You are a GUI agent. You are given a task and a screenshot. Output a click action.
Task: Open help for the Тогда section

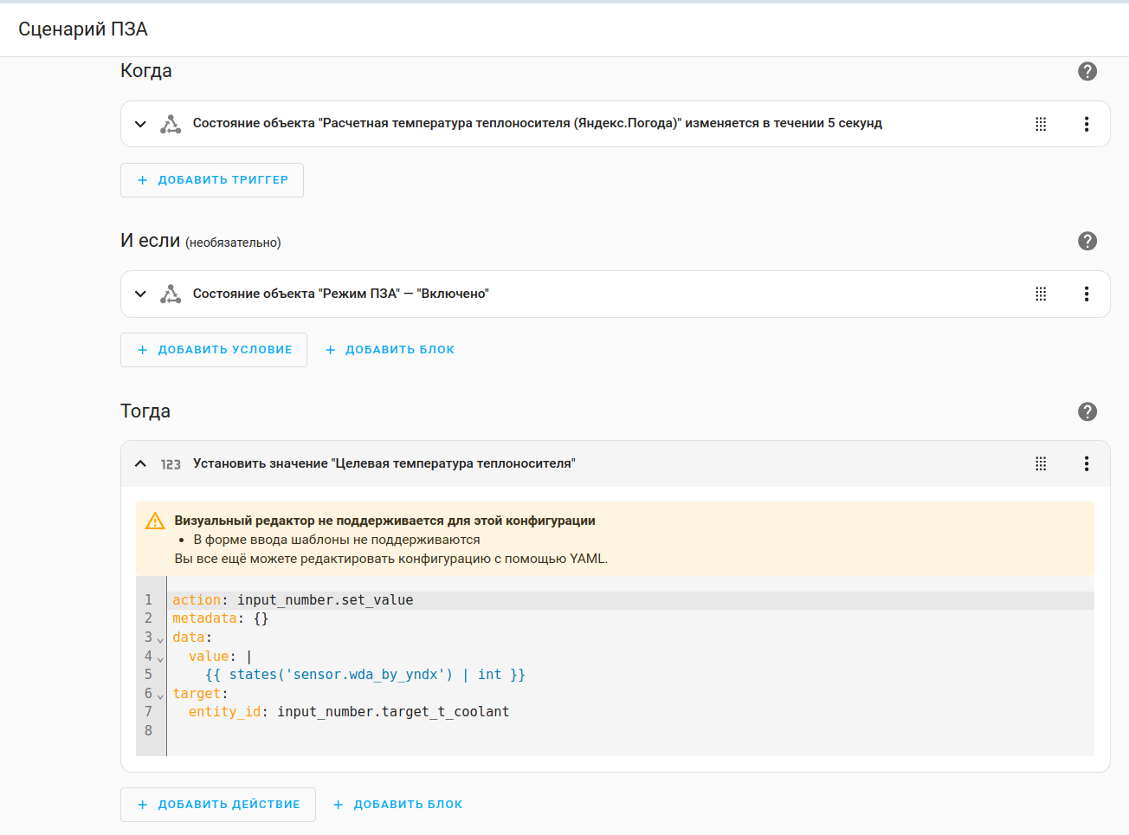click(x=1087, y=411)
